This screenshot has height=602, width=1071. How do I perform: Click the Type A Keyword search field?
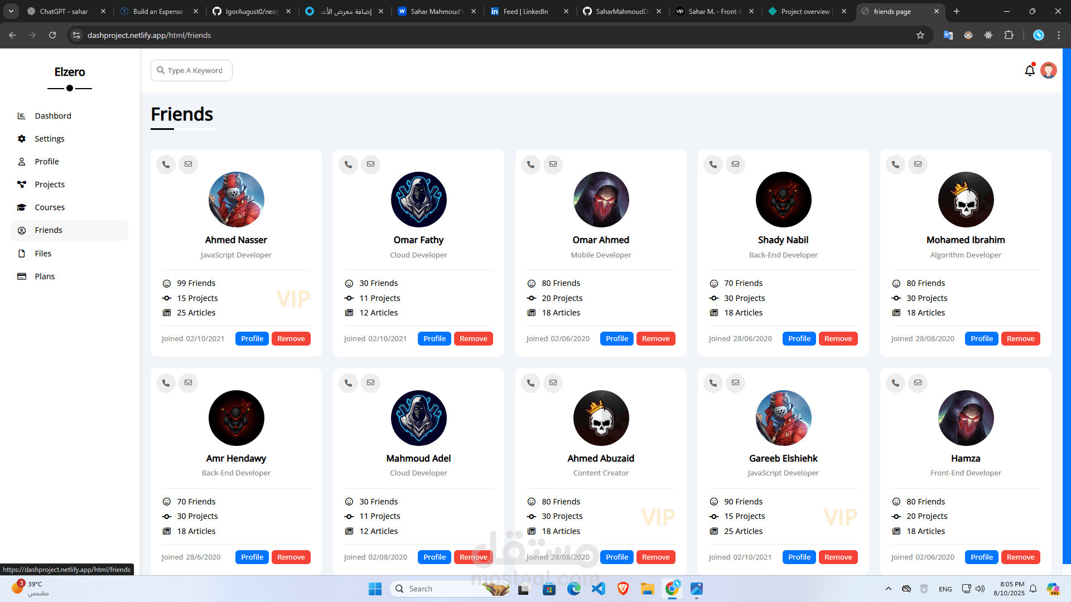[x=195, y=71]
